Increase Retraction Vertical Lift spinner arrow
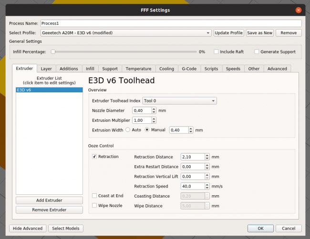 [x=207, y=175]
